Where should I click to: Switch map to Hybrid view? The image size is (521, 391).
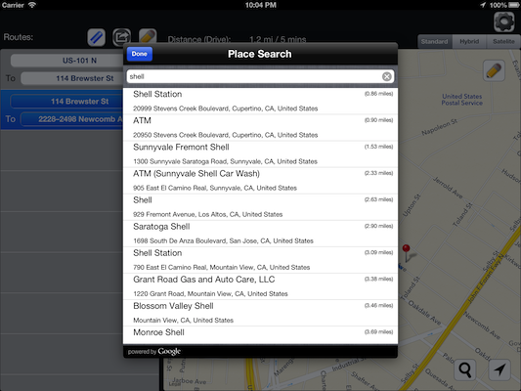[469, 41]
